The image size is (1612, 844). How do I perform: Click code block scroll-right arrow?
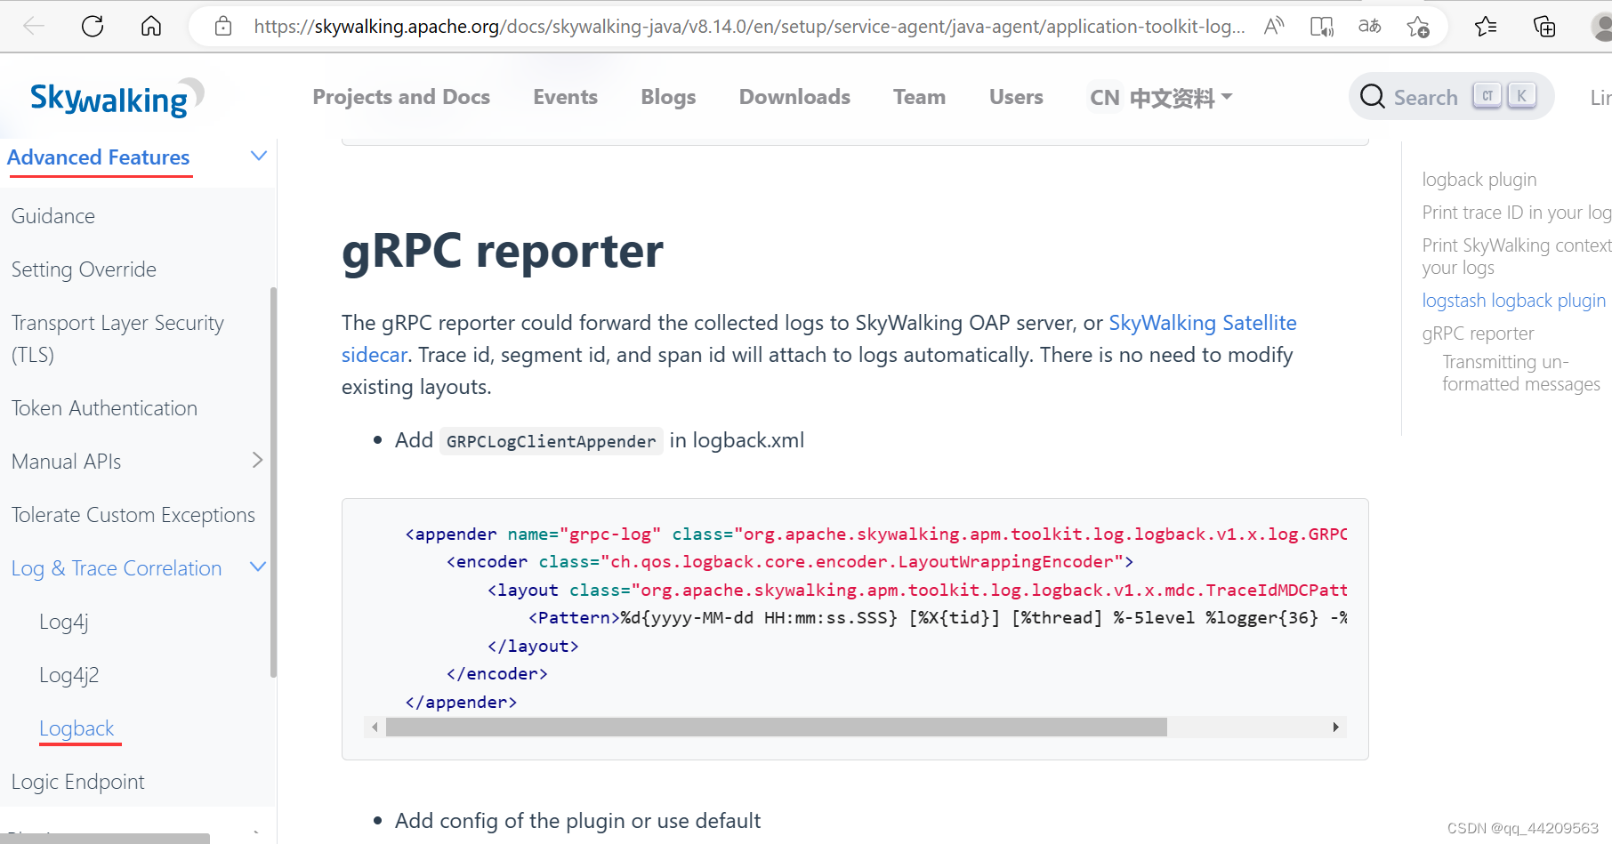click(x=1336, y=727)
